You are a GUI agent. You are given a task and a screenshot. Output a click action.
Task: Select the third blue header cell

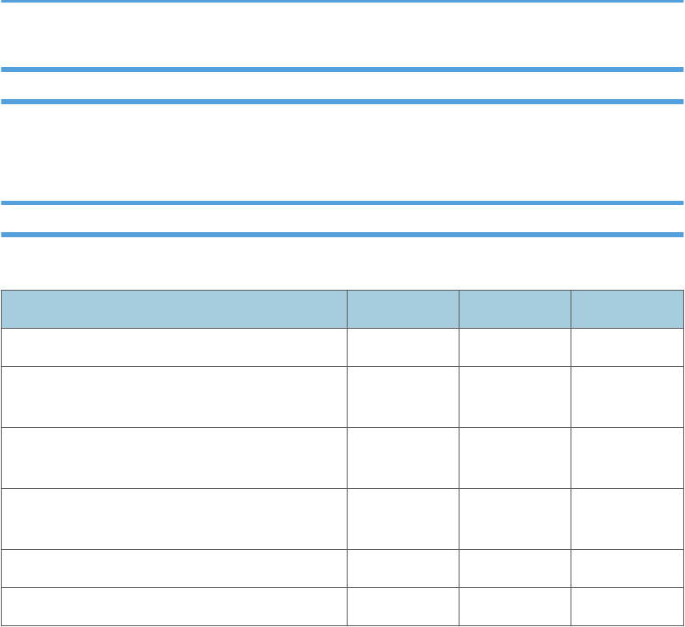point(515,309)
